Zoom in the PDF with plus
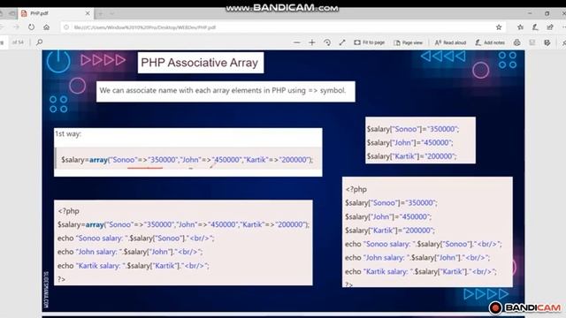The width and height of the screenshot is (566, 318). [x=312, y=42]
